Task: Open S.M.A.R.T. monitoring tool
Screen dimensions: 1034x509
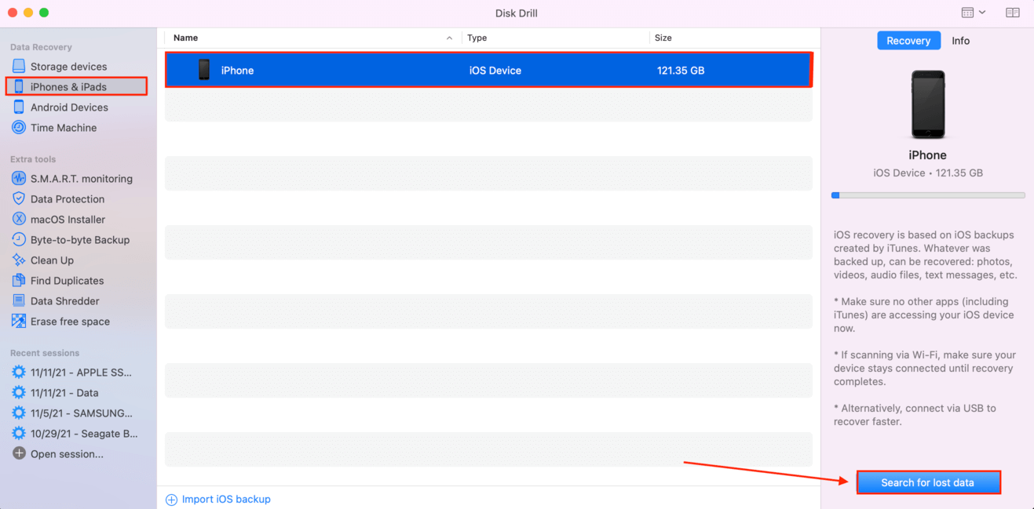Action: click(82, 179)
